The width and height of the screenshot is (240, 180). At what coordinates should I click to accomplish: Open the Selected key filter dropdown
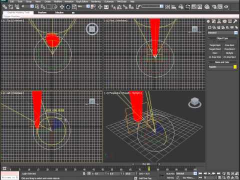[195, 173]
